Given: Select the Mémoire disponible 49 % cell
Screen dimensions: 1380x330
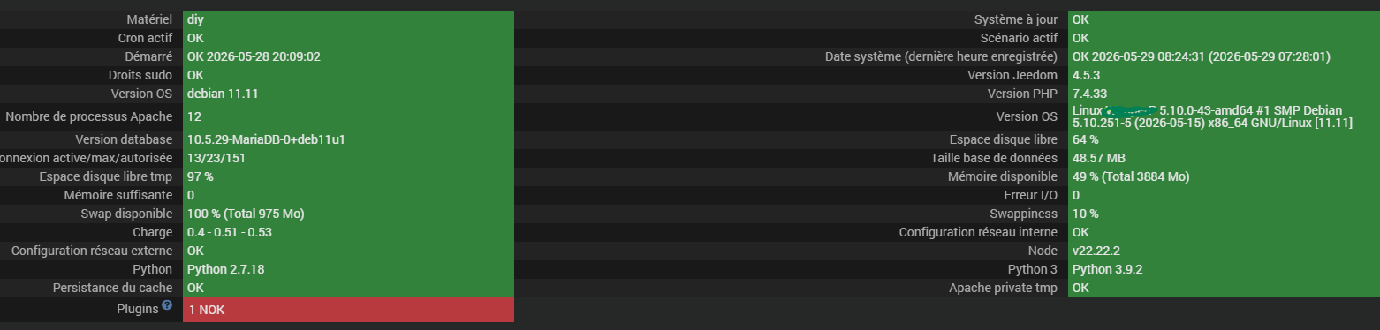Looking at the screenshot, I should pos(1224,176).
